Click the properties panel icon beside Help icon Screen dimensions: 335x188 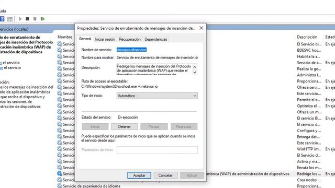click(x=9, y=19)
